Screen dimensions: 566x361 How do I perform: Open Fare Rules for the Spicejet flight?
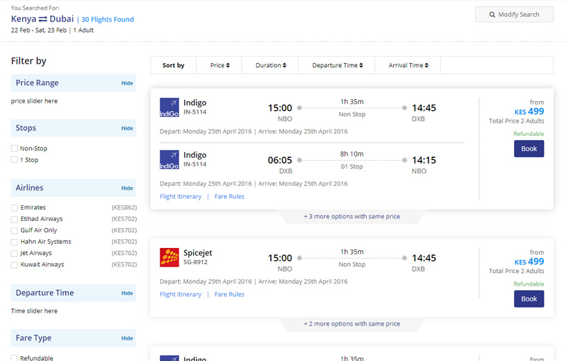[x=230, y=294]
